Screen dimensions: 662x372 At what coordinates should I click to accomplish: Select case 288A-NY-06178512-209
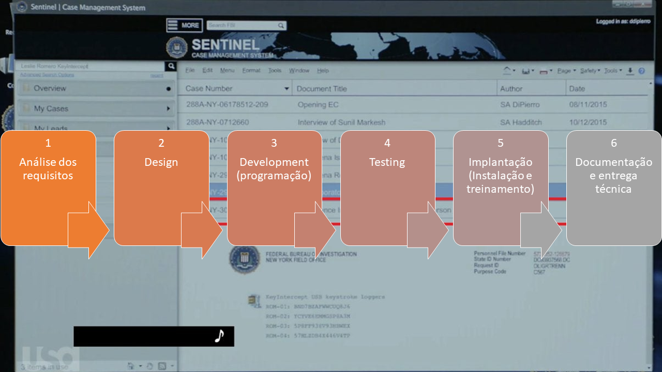(x=227, y=105)
